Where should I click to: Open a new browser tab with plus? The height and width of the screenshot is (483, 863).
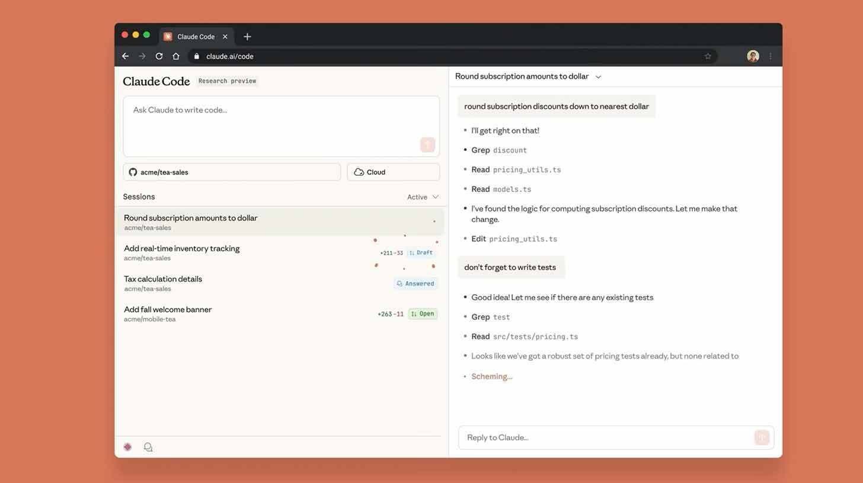pyautogui.click(x=247, y=37)
